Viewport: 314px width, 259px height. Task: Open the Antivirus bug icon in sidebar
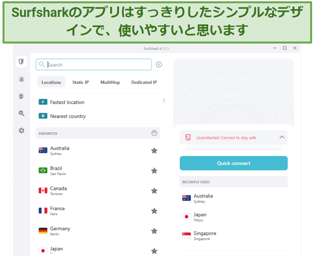tap(21, 96)
